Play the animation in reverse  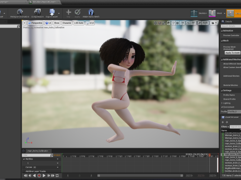(34, 175)
